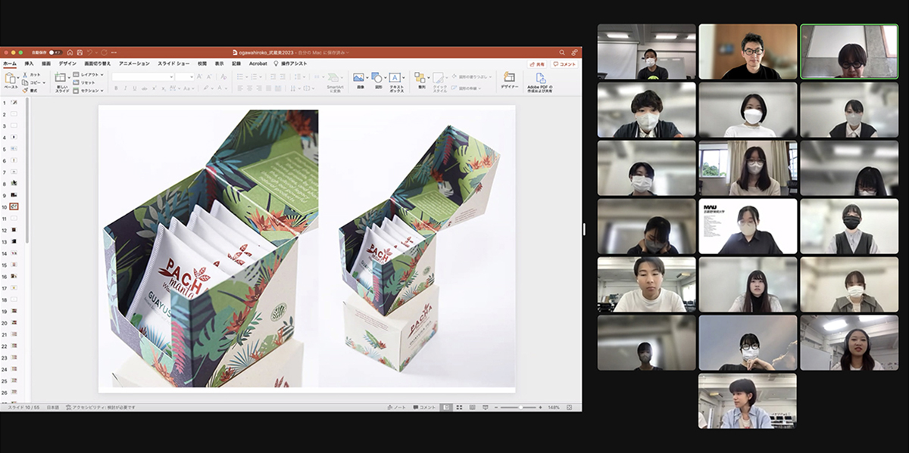Open the 整列 arrange tool
The height and width of the screenshot is (453, 909).
[422, 81]
